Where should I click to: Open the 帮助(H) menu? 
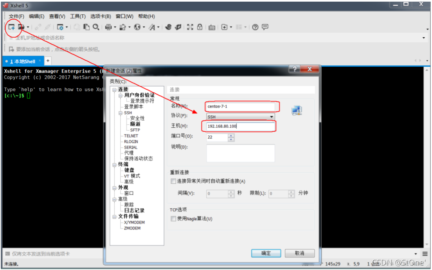[x=146, y=16]
